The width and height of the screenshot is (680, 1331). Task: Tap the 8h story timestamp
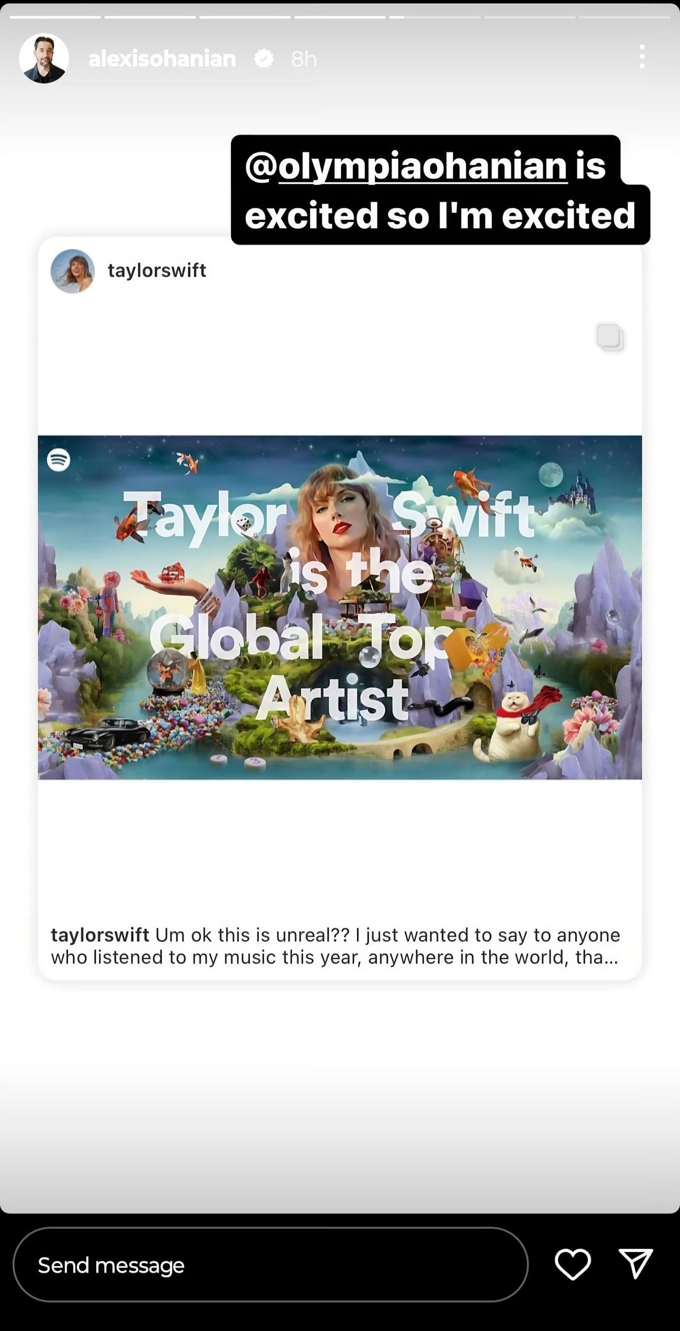tap(304, 58)
